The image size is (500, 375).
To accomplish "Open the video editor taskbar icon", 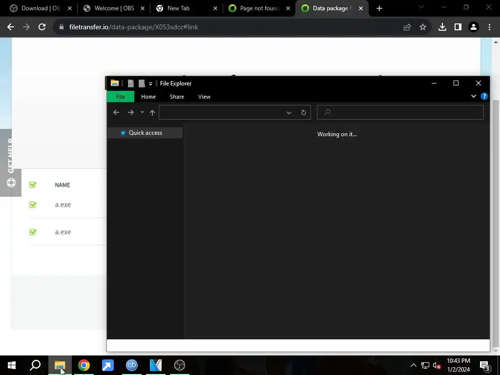I will point(156,365).
